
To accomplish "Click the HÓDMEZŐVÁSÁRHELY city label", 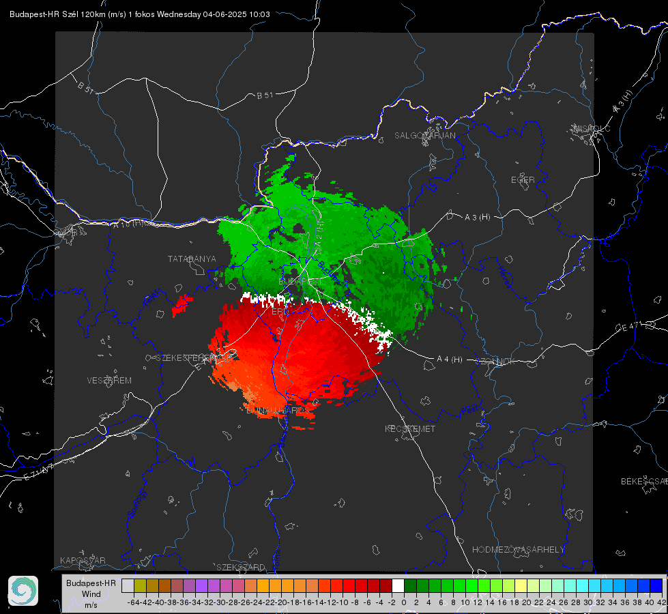I will click(x=518, y=550).
